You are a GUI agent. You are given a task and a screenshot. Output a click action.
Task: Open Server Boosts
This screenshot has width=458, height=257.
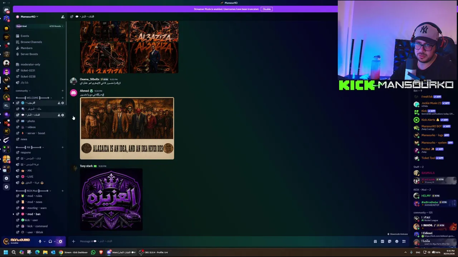click(39, 54)
